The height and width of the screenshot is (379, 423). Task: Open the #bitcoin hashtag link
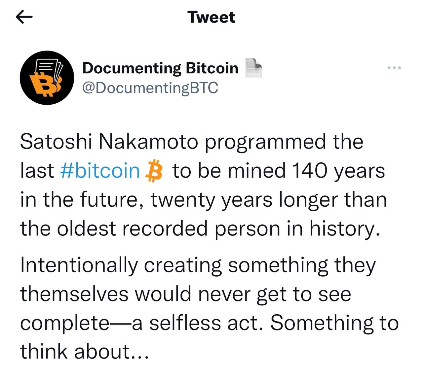[x=100, y=171]
